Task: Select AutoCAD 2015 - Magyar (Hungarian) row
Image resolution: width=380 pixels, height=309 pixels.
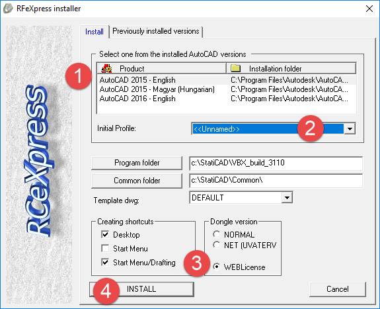Action: tap(227, 89)
